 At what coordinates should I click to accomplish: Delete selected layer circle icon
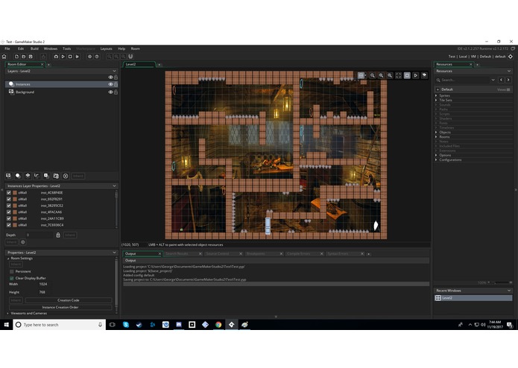pyautogui.click(x=66, y=176)
